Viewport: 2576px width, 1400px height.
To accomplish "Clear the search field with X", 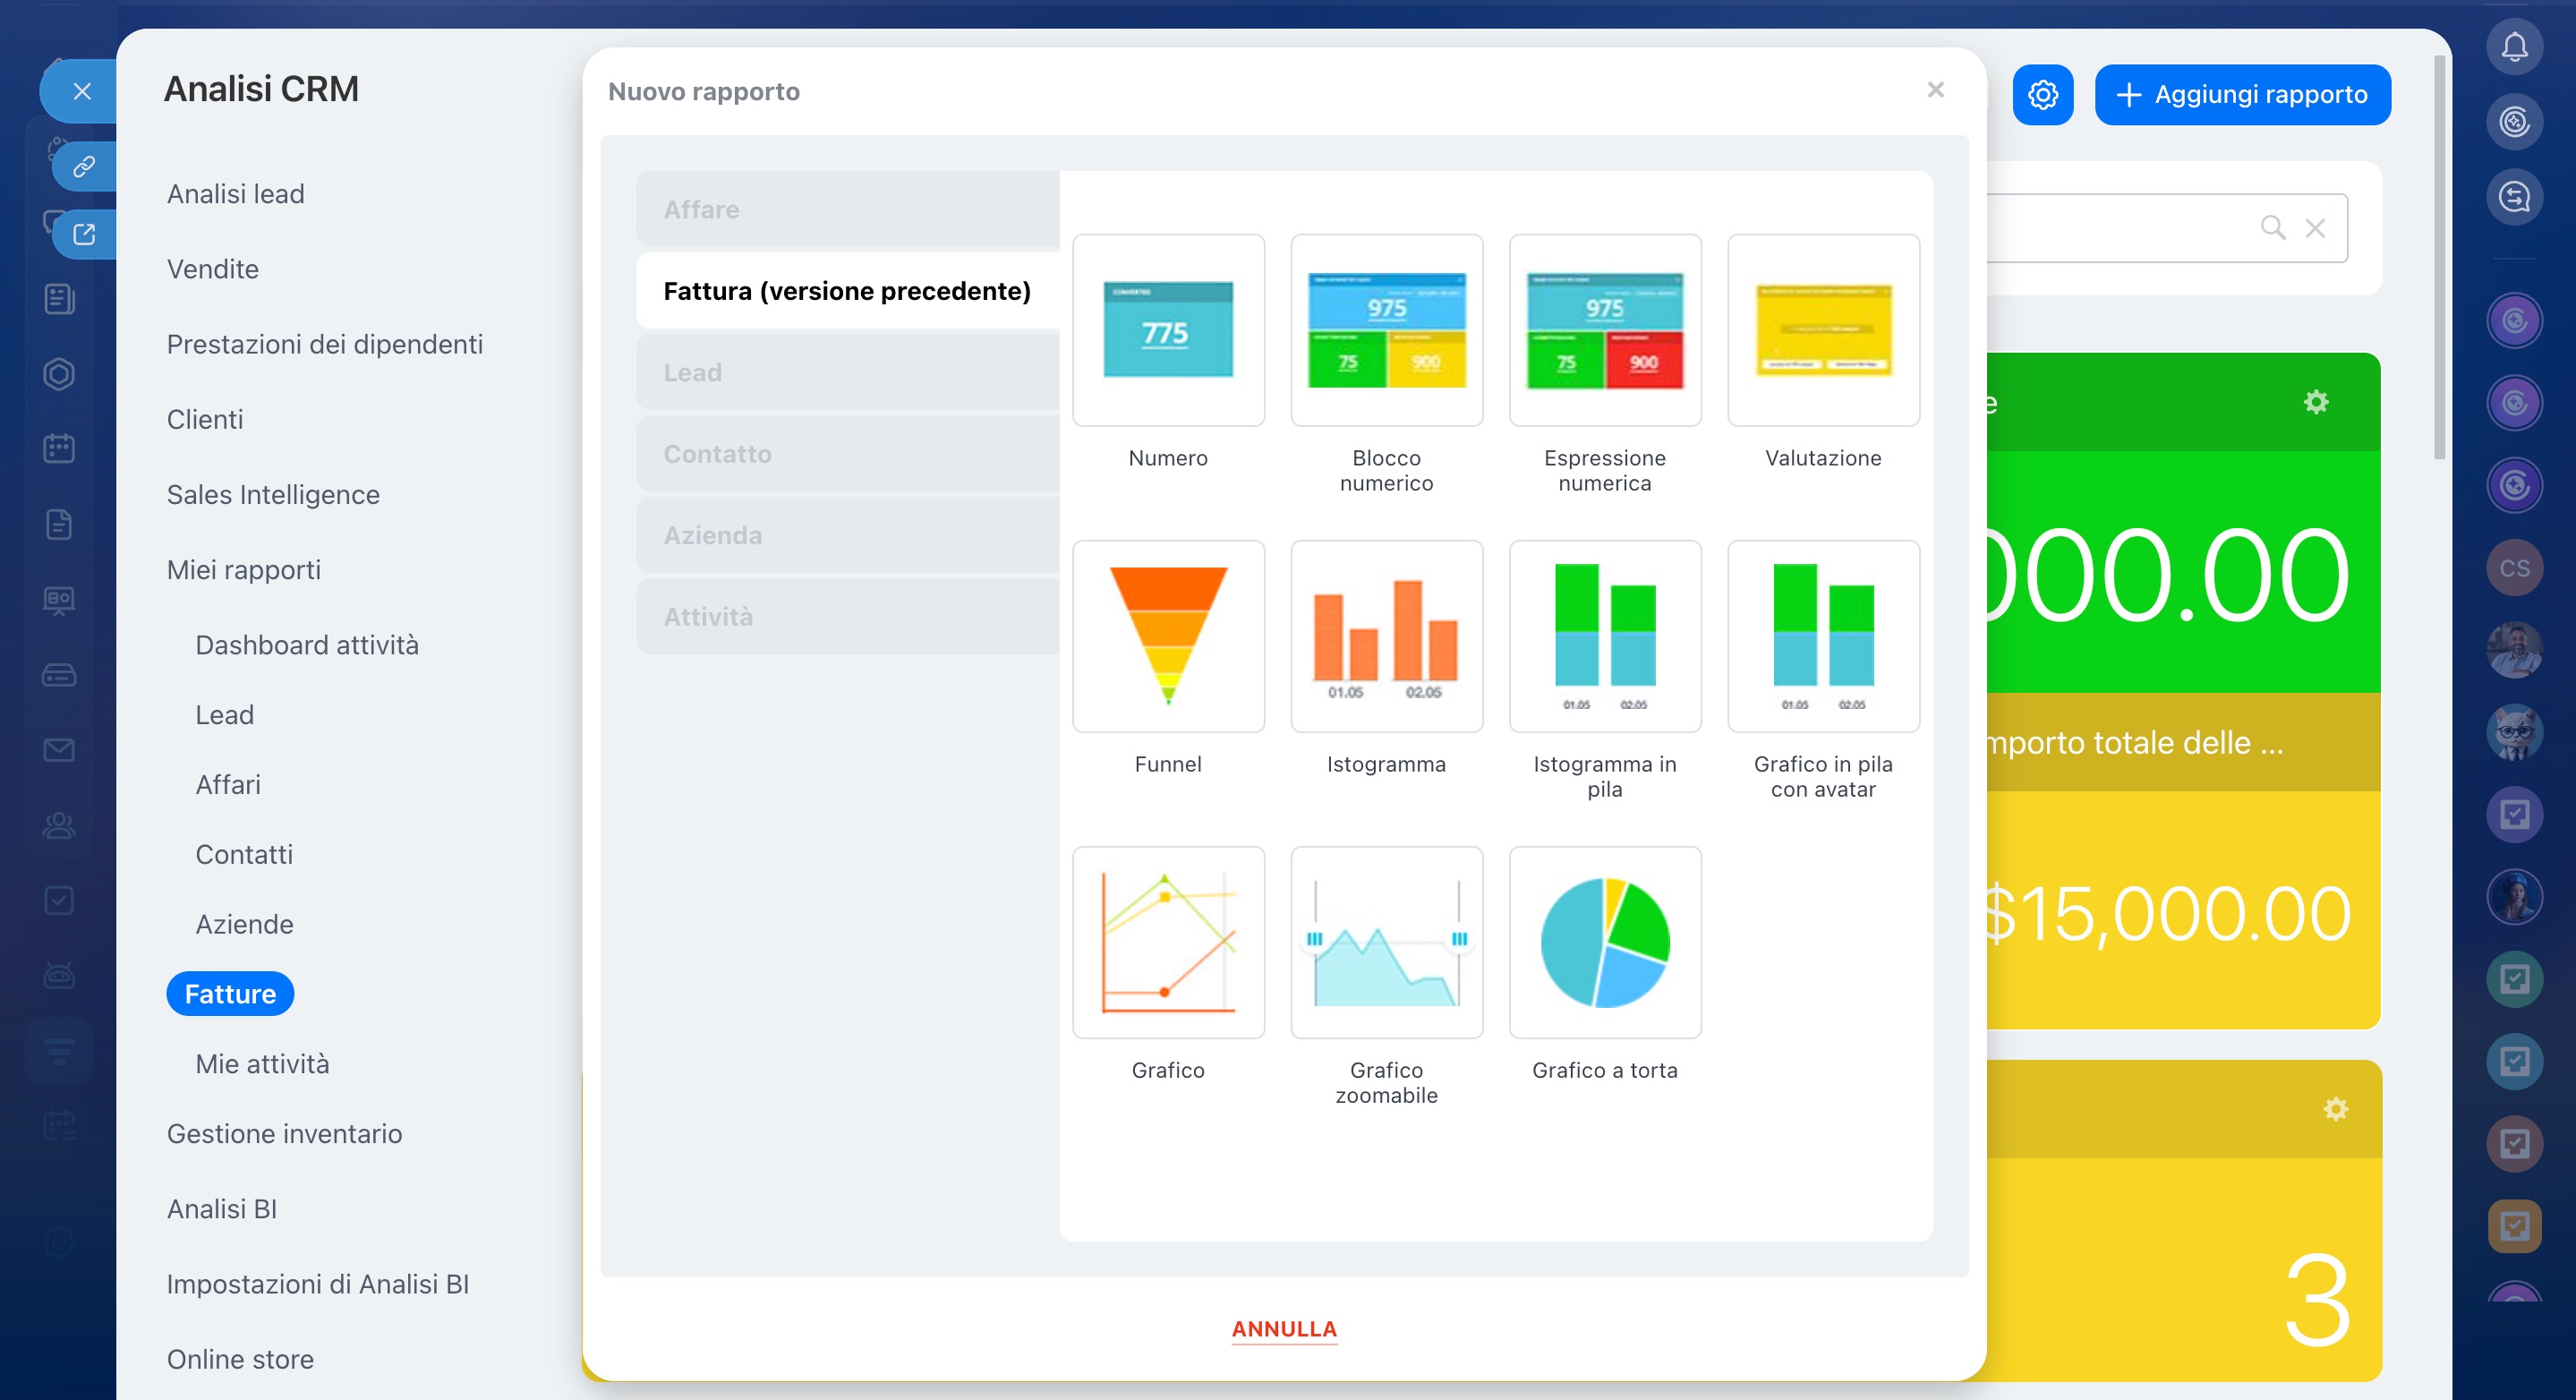I will 2314,228.
